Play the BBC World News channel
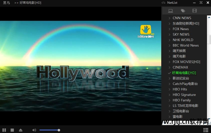This screenshot has height=133, width=211. click(185, 46)
